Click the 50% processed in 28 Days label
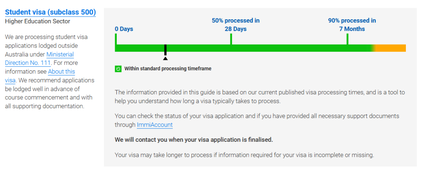This screenshot has height=176, width=426. pyautogui.click(x=235, y=25)
